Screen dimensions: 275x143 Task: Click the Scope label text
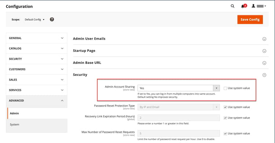tap(16, 20)
